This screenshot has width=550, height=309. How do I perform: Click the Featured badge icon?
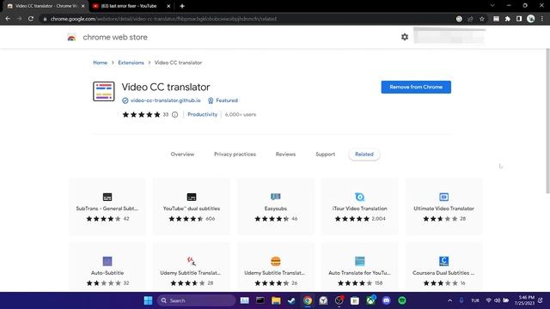coord(211,100)
